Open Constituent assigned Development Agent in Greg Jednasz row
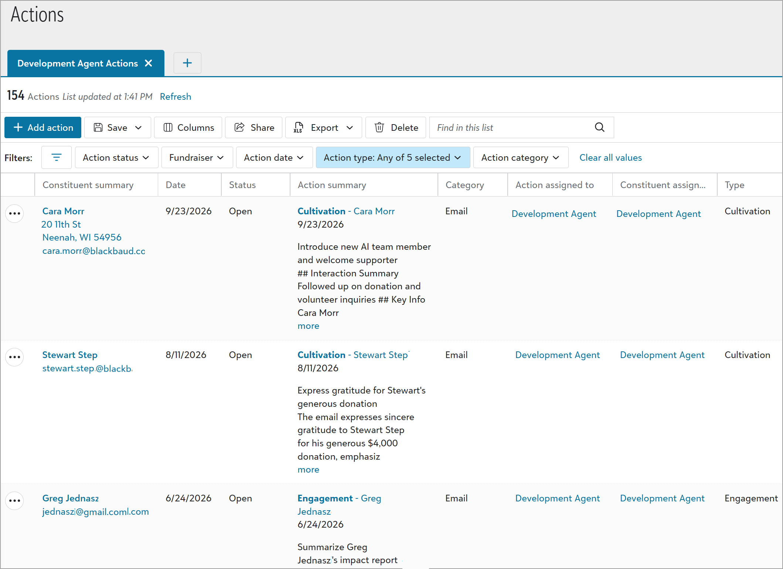The image size is (783, 569). [662, 498]
